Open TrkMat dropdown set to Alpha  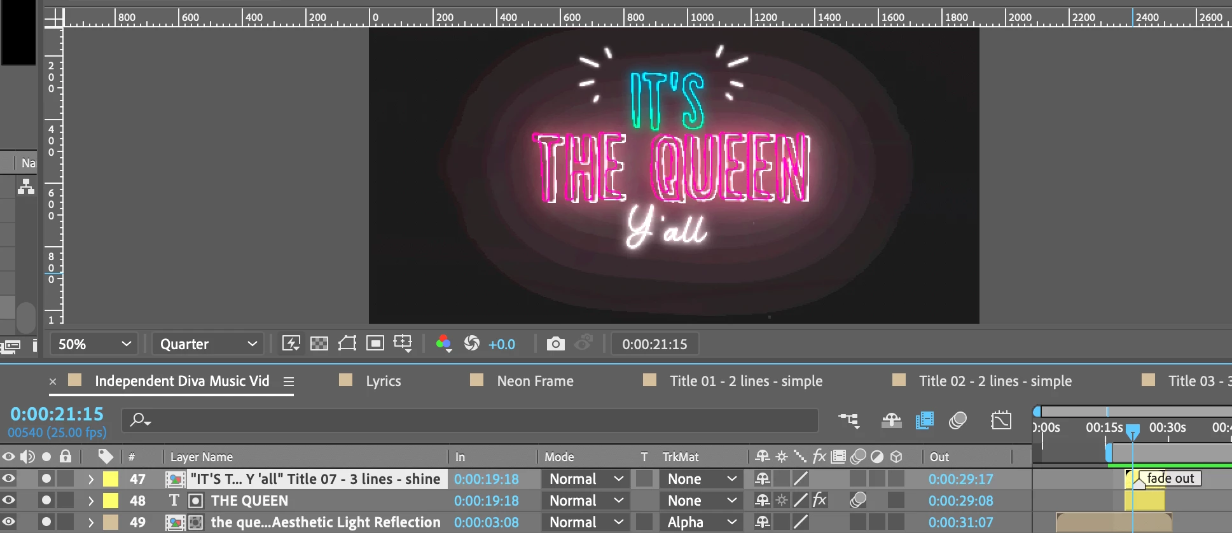[x=702, y=522]
